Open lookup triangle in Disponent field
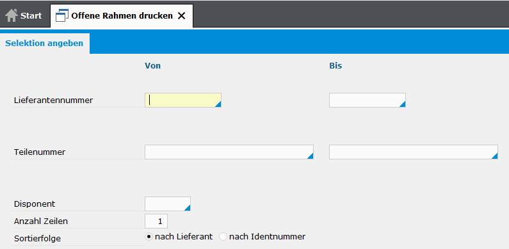Screen dimensions: 509x249 pos(188,208)
